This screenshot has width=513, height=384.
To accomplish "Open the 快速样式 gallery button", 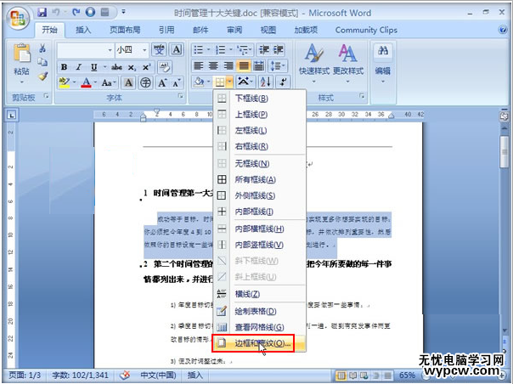I will coord(313,63).
